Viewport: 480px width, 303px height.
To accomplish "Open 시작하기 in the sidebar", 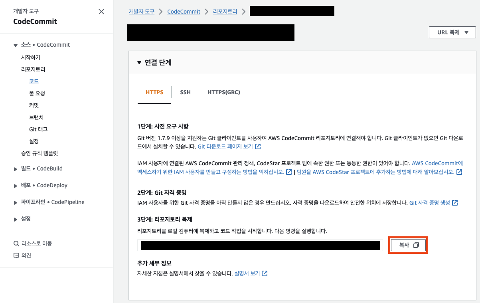I will point(31,57).
